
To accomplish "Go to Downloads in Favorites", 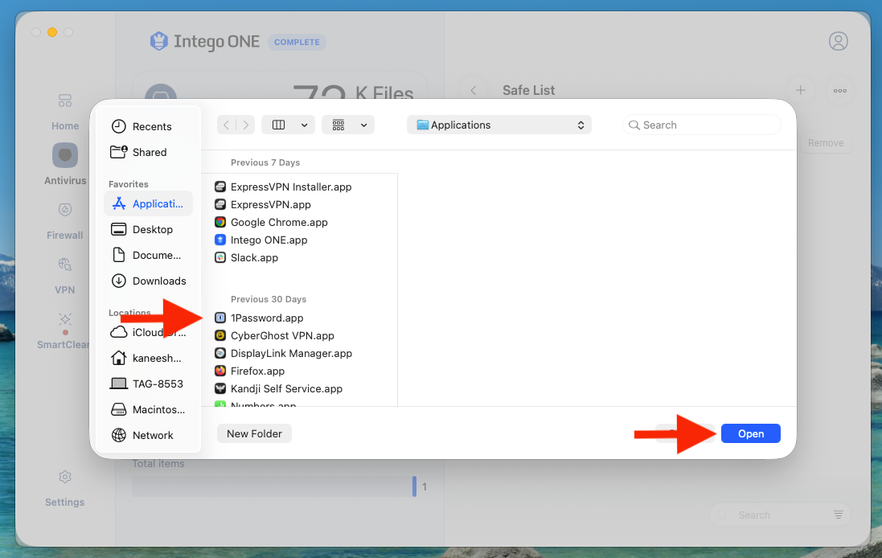I will click(149, 281).
